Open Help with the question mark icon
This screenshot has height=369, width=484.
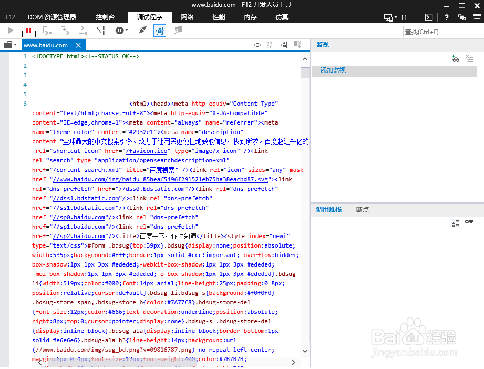pyautogui.click(x=446, y=17)
